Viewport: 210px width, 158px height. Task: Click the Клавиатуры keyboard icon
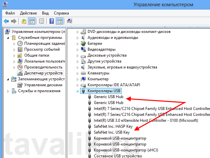pos(83,73)
